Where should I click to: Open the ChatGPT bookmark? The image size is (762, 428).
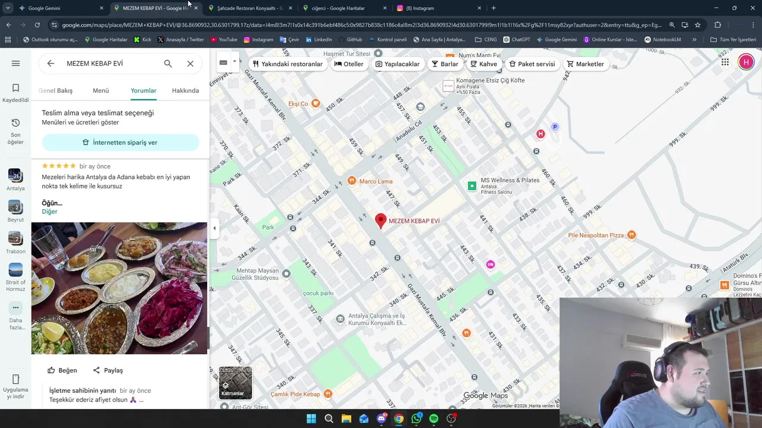[x=516, y=40]
